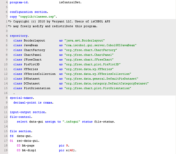The image size is (176, 154).
Task: Click the program-id keyword on line 4
Action: point(19,3)
